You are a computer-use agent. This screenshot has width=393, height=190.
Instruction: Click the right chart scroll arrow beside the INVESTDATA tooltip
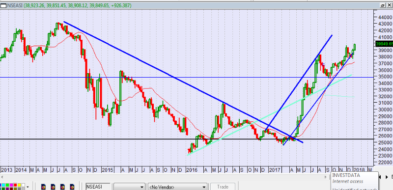coord(387,177)
